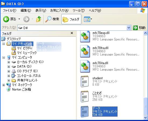Select the student text document icon
Viewport: 148px width, 121px height.
click(x=85, y=81)
